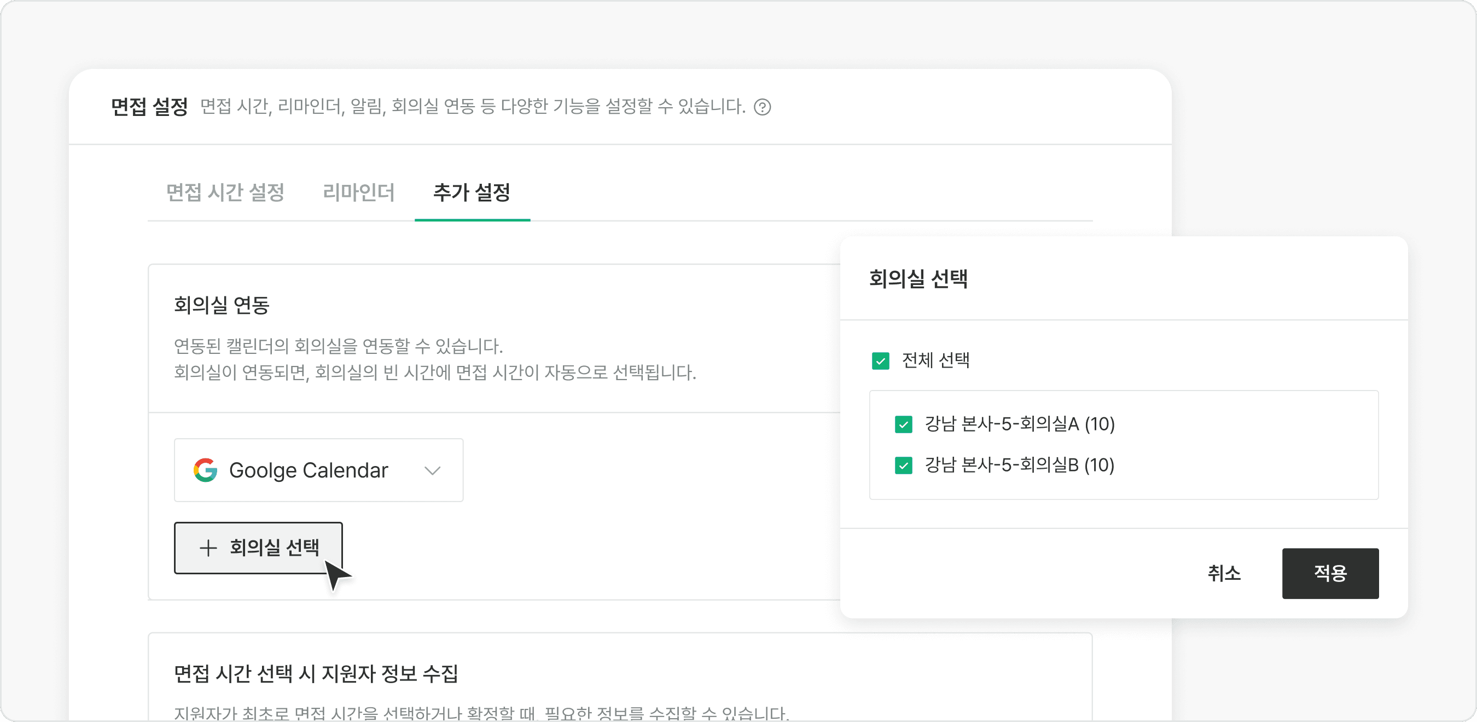Viewport: 1477px width, 722px height.
Task: Toggle select-all by clicking 전체 선택 label
Action: pos(937,360)
